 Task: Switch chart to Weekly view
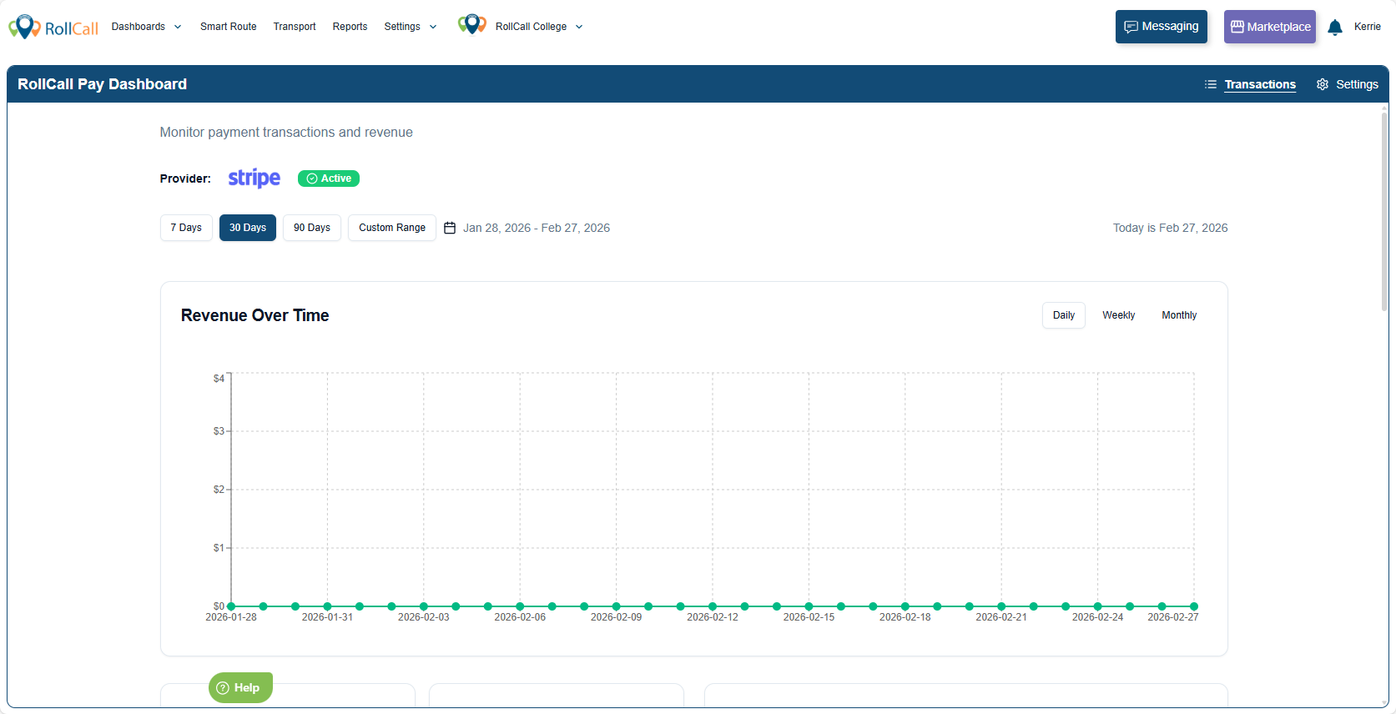[x=1118, y=315]
